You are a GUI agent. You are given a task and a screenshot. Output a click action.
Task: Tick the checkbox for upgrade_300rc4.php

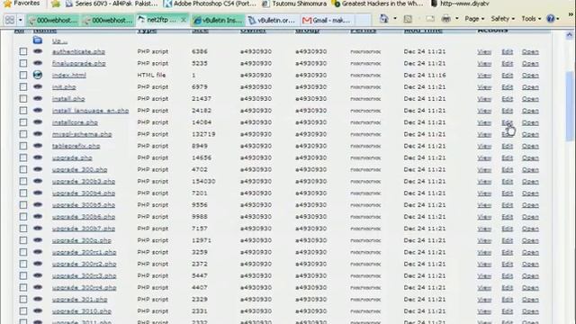[23, 287]
